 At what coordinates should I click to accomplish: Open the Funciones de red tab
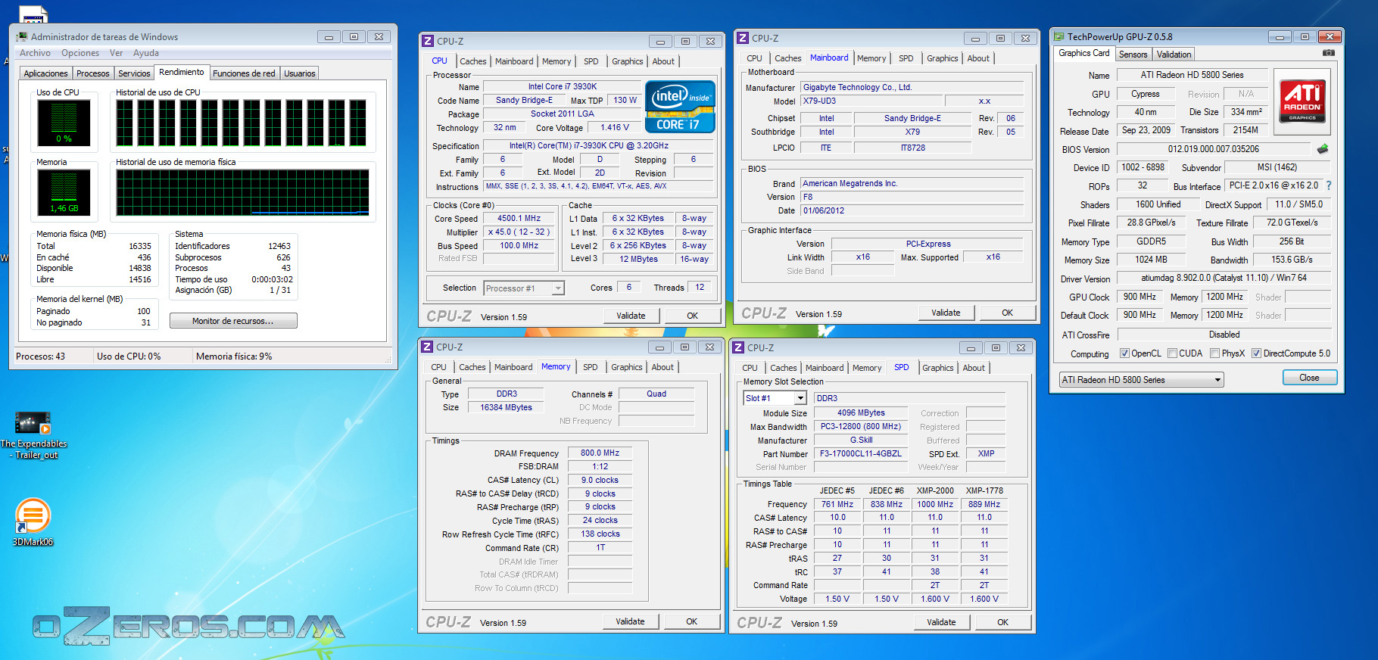(x=244, y=73)
